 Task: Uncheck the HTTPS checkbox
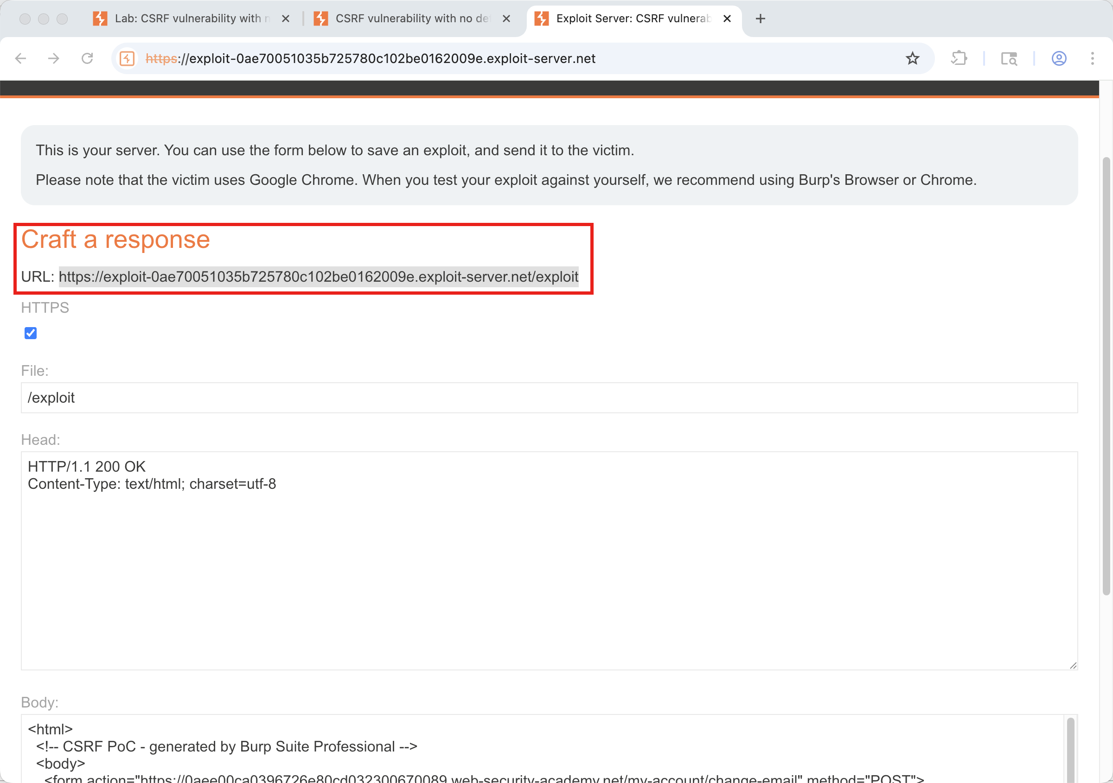point(31,333)
